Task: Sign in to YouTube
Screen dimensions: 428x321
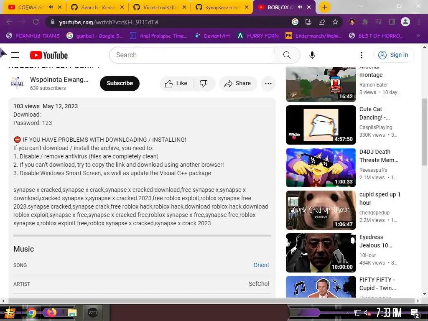Action: (x=393, y=55)
